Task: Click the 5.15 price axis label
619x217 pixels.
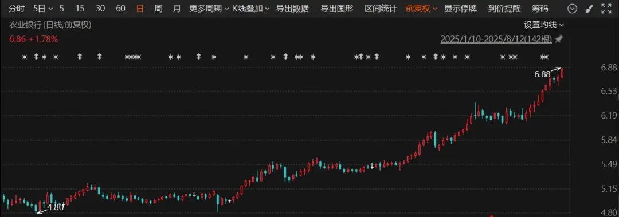Action: click(x=608, y=188)
